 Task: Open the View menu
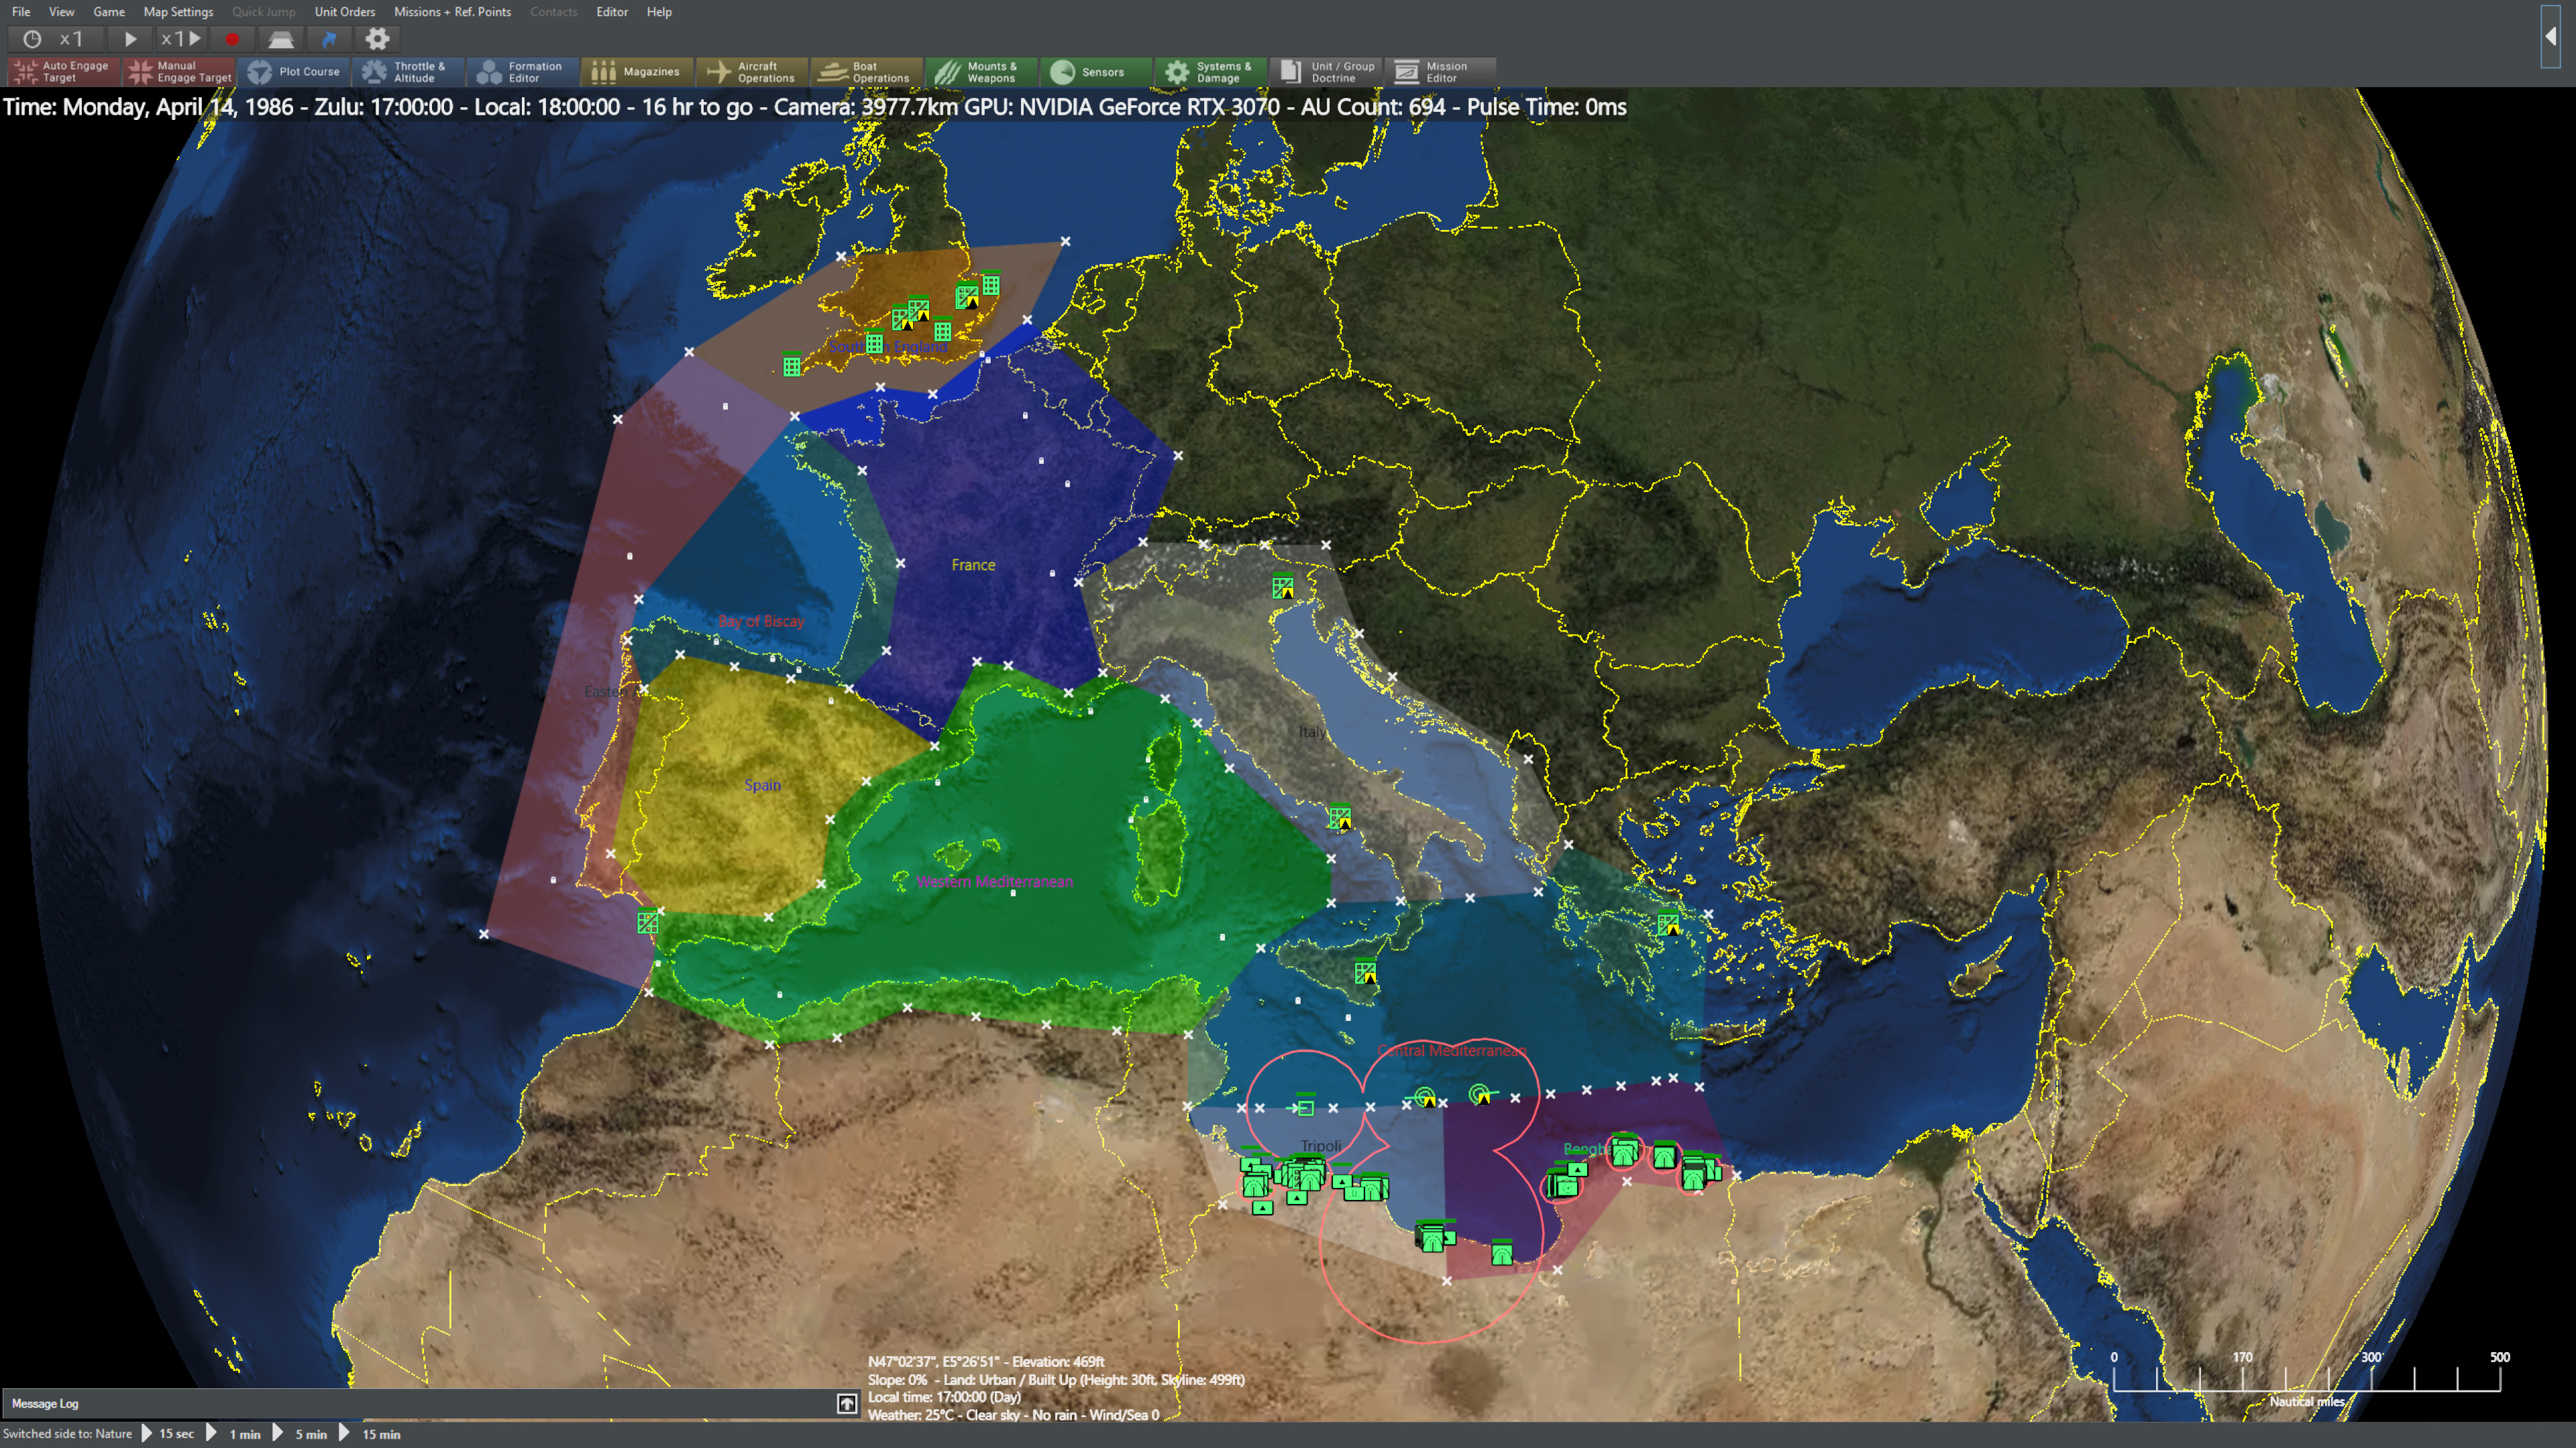coord(61,12)
